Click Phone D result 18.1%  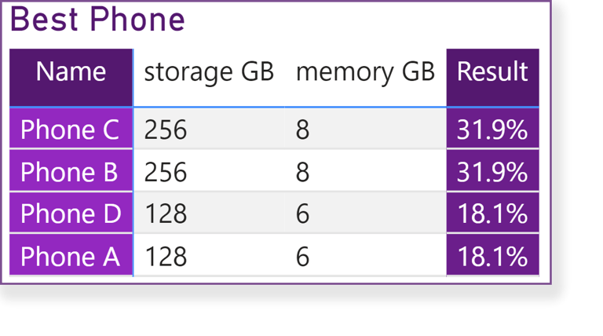pos(492,213)
